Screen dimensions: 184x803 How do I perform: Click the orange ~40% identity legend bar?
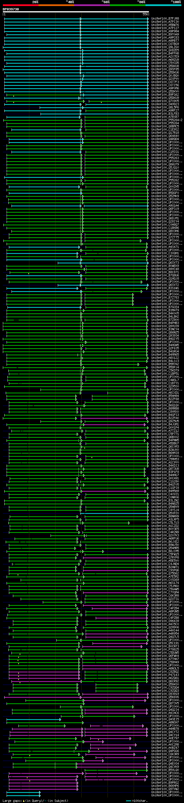(x=56, y=5)
